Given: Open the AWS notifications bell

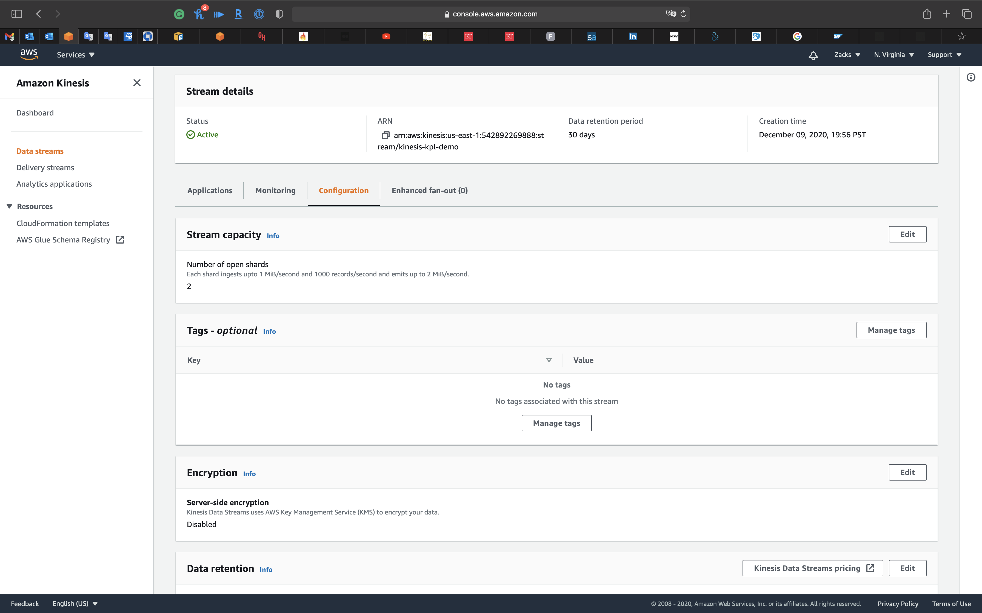Looking at the screenshot, I should tap(813, 55).
